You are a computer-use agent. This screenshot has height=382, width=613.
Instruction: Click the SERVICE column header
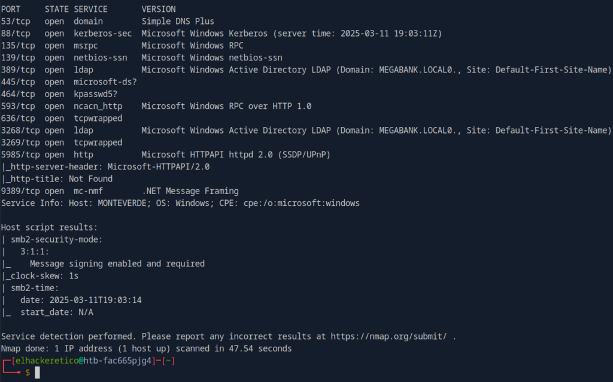90,9
